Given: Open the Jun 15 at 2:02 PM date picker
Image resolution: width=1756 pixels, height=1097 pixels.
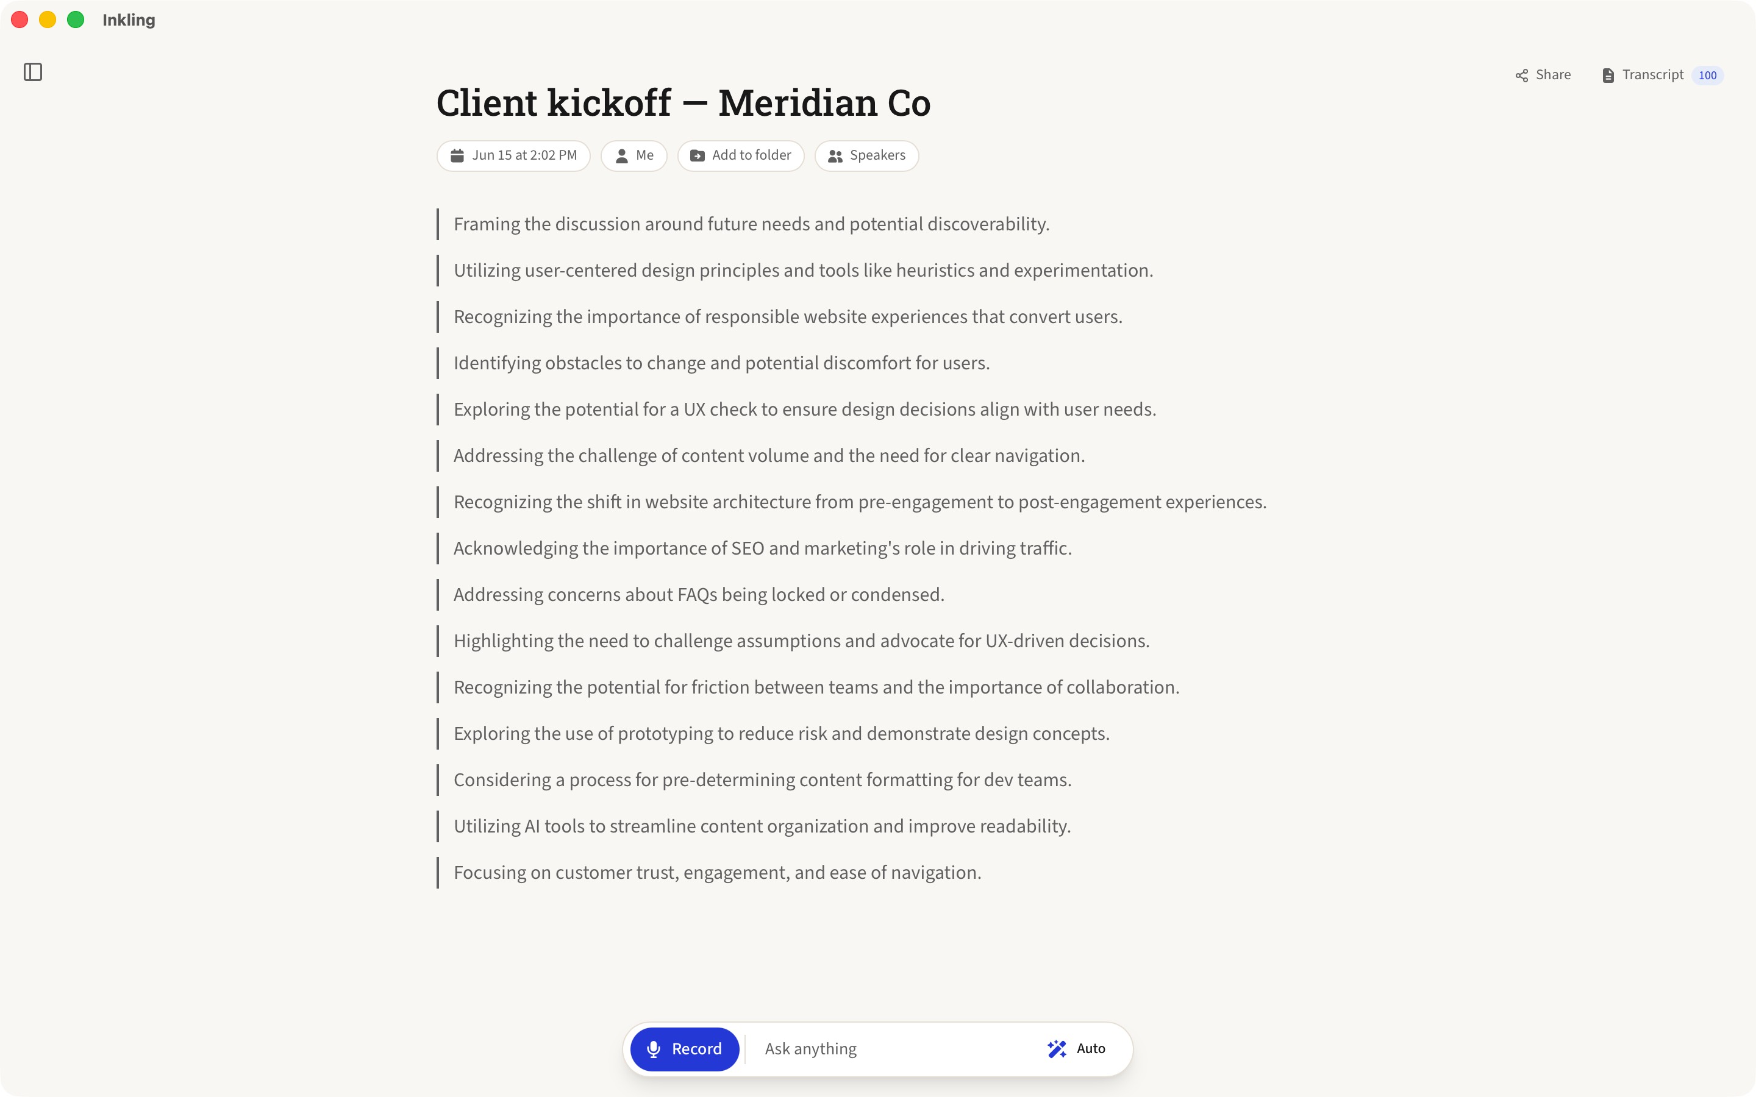Looking at the screenshot, I should click(x=514, y=156).
